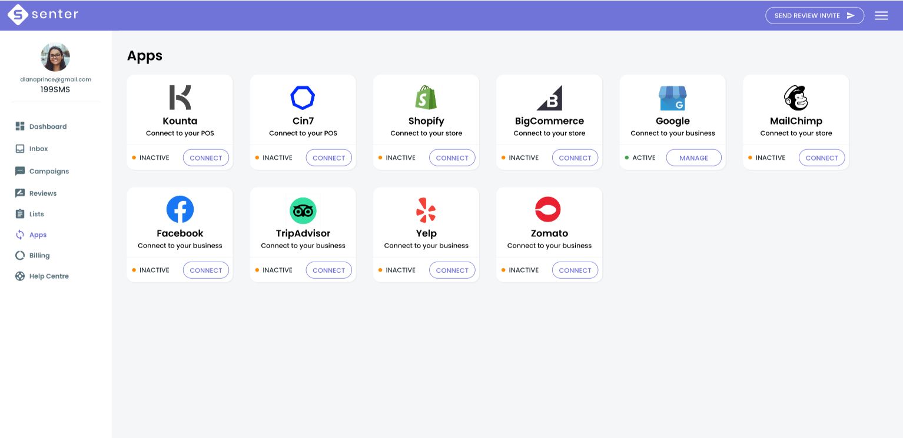Go to Inbox in the sidebar
Image resolution: width=903 pixels, height=438 pixels.
pyautogui.click(x=39, y=149)
